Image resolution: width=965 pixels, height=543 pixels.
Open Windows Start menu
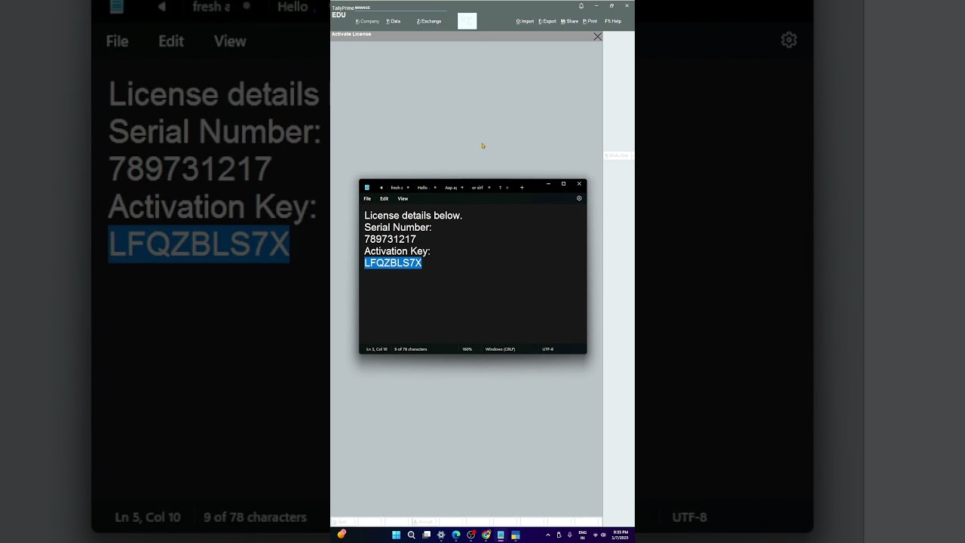click(x=396, y=535)
